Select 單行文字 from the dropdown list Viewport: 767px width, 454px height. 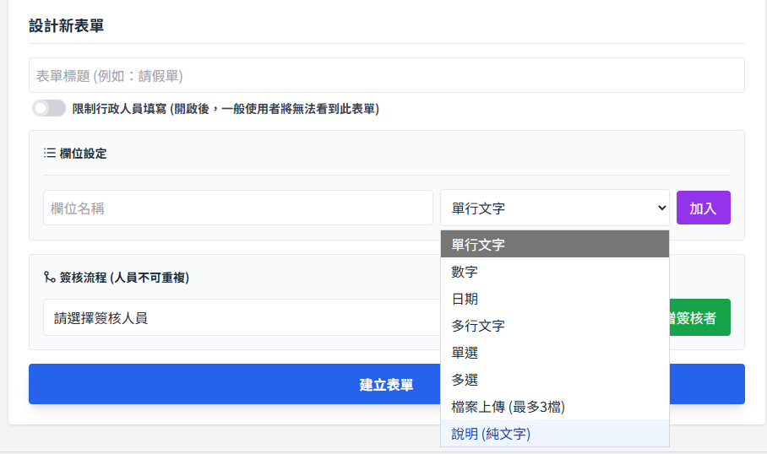(554, 245)
